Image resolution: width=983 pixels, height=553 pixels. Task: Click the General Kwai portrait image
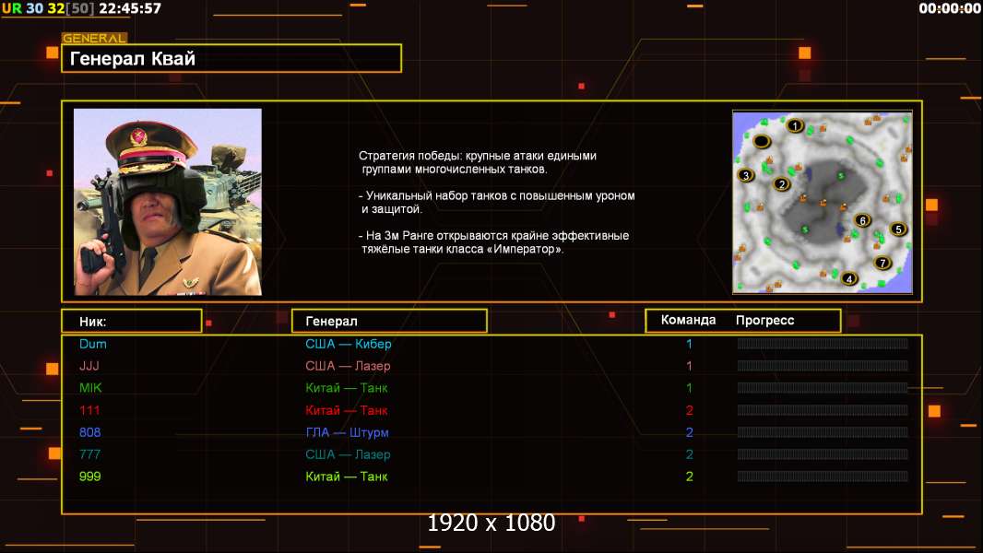tap(168, 202)
